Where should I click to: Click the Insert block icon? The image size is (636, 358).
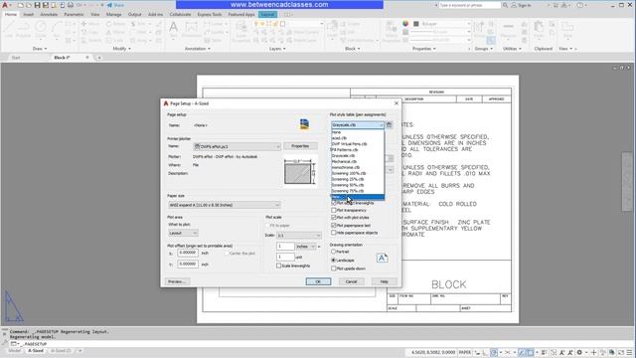click(332, 29)
